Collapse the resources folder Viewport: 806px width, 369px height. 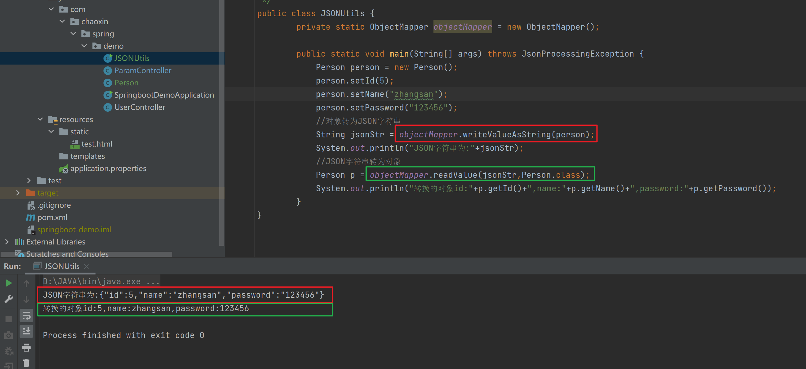point(40,119)
